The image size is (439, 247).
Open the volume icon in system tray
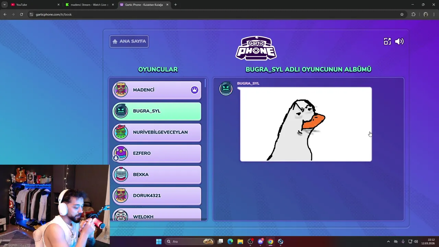point(416,242)
